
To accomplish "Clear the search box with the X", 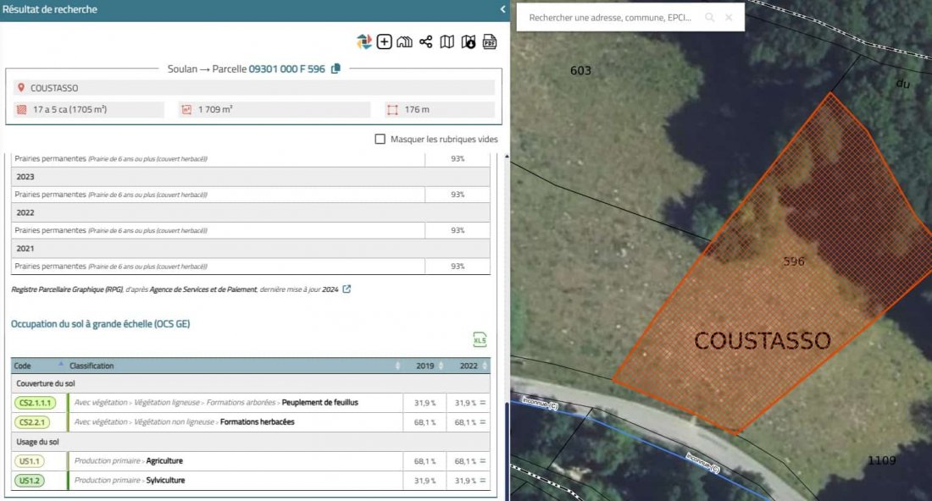I will [x=729, y=17].
